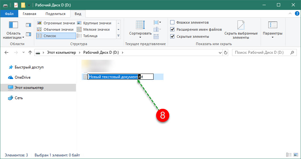Collapse the ribbon with the chevron
Screen dimensions: 301x159
tap(290, 14)
